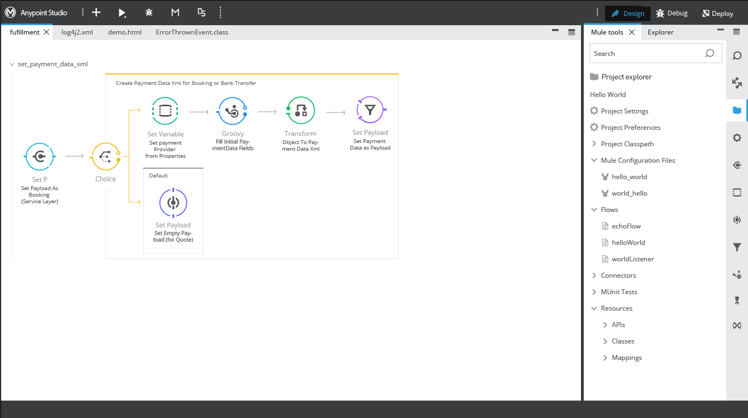Select the fufillment editor tab

[25, 32]
